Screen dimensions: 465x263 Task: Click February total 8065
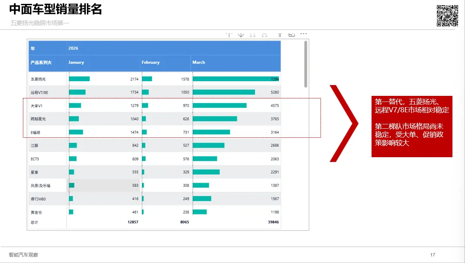point(184,222)
